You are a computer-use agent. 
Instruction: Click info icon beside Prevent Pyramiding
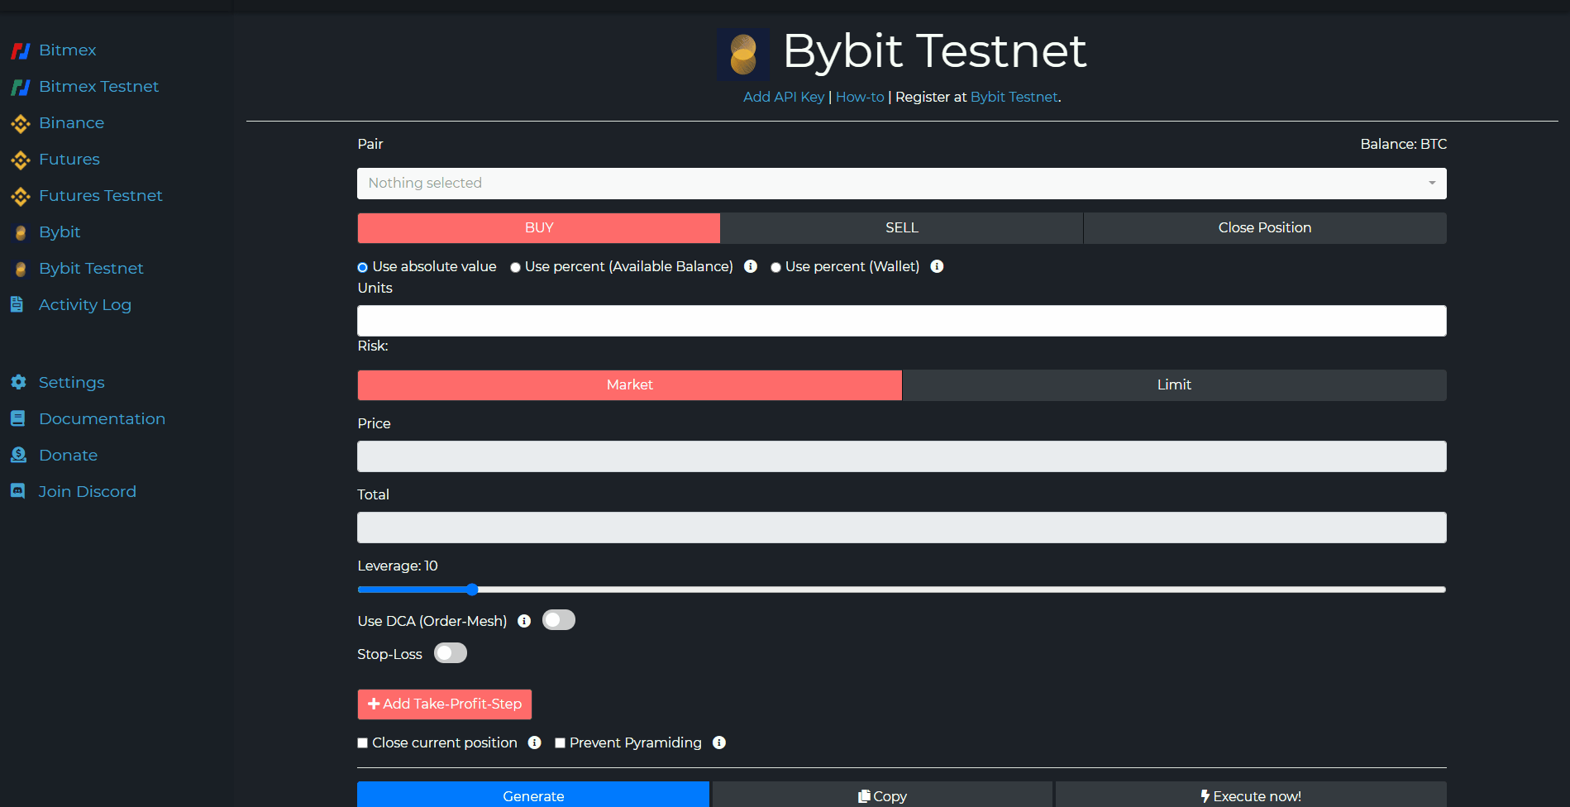pos(719,743)
